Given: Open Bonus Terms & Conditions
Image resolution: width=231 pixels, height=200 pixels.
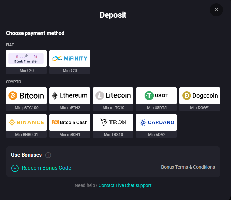Looking at the screenshot, I should click(x=188, y=167).
